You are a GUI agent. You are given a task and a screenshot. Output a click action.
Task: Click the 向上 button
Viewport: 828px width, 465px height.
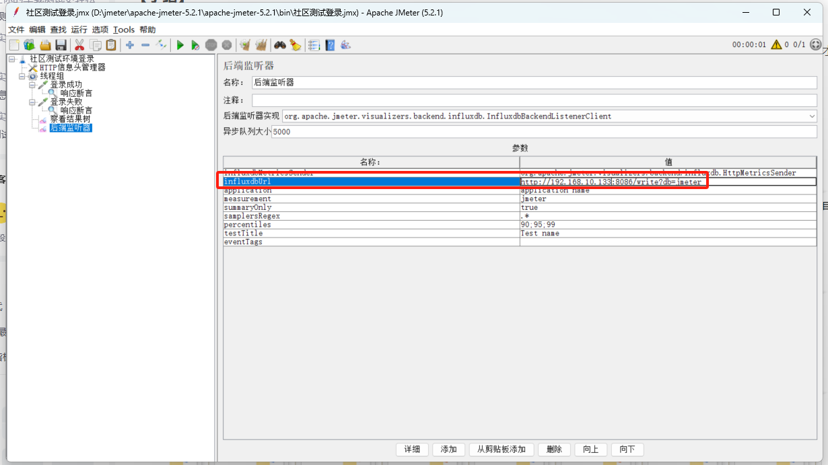click(x=591, y=450)
